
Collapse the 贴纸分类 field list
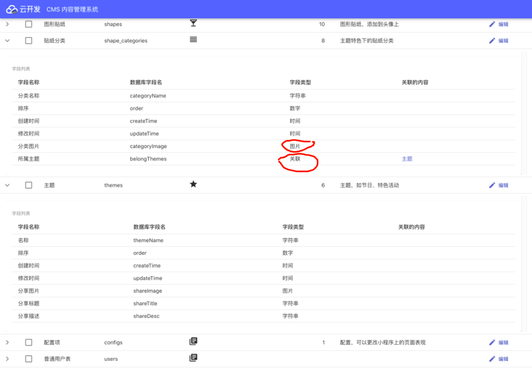point(7,40)
